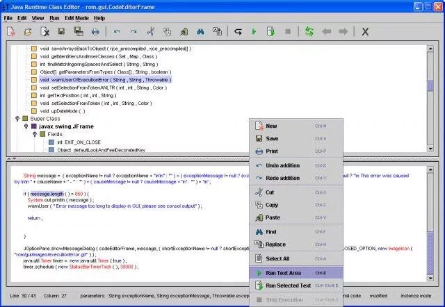445x307 pixels.
Task: Choose Paste in the context menu
Action: (x=296, y=217)
